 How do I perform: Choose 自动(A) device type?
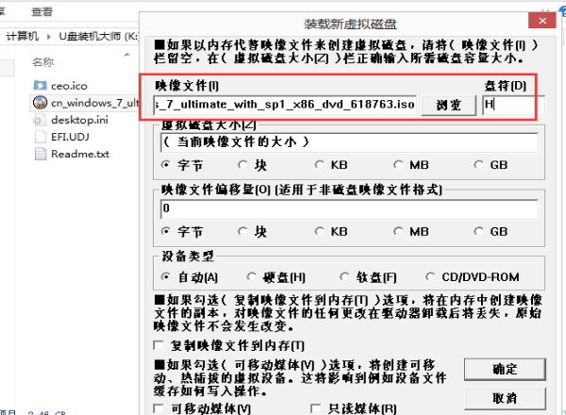[166, 276]
